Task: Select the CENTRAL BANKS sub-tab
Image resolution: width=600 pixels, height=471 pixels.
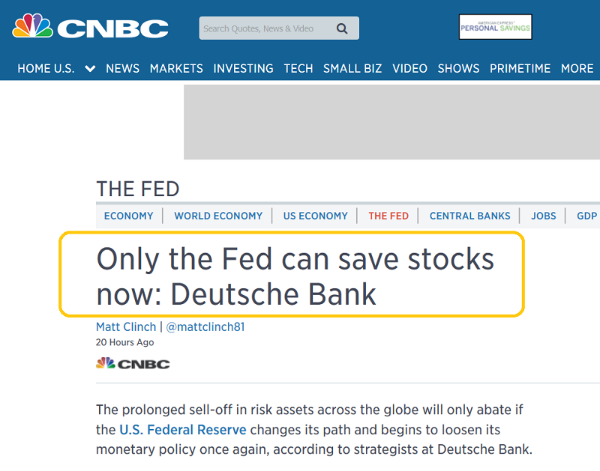Action: click(x=469, y=216)
